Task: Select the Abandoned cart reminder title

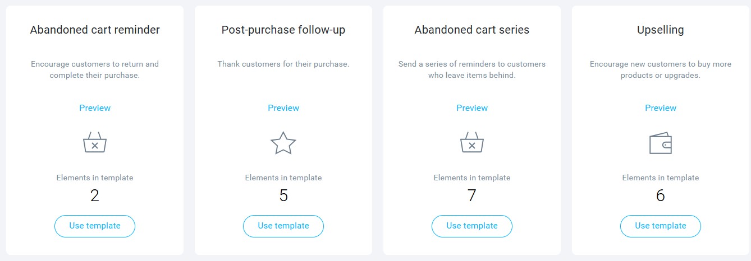Action: (x=95, y=30)
